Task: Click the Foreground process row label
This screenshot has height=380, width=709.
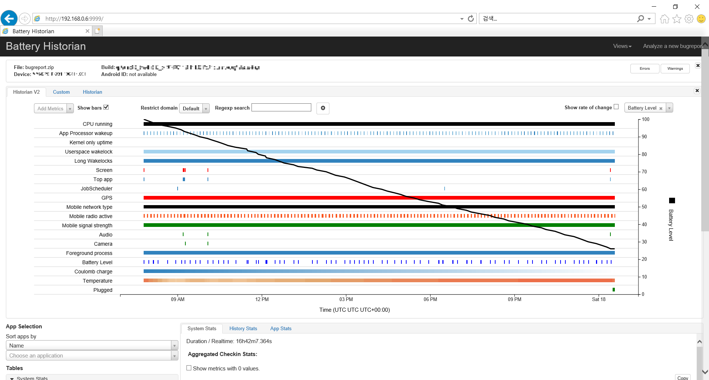Action: point(89,253)
